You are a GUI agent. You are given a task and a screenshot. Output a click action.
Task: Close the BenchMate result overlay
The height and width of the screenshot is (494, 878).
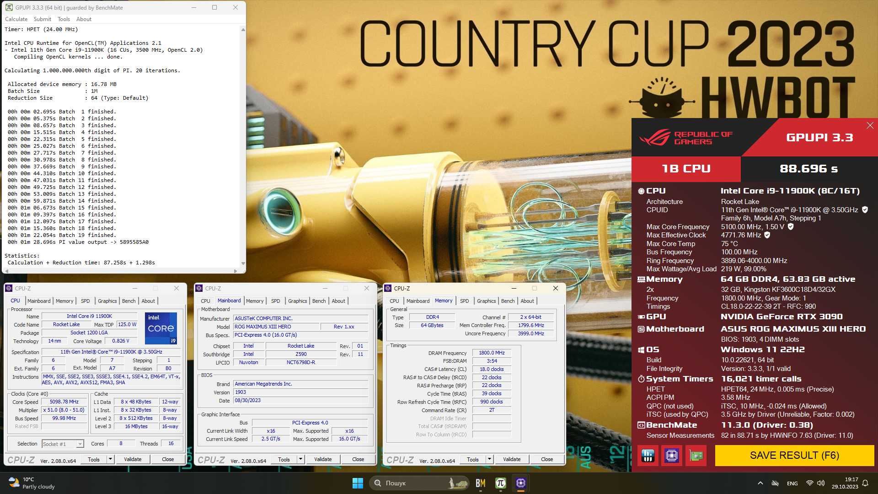pyautogui.click(x=870, y=125)
